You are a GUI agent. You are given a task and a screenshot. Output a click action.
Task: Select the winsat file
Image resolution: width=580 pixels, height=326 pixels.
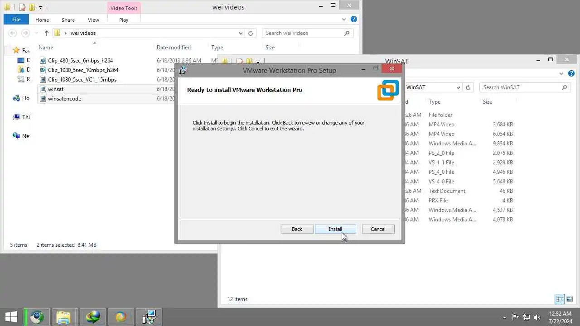[56, 89]
